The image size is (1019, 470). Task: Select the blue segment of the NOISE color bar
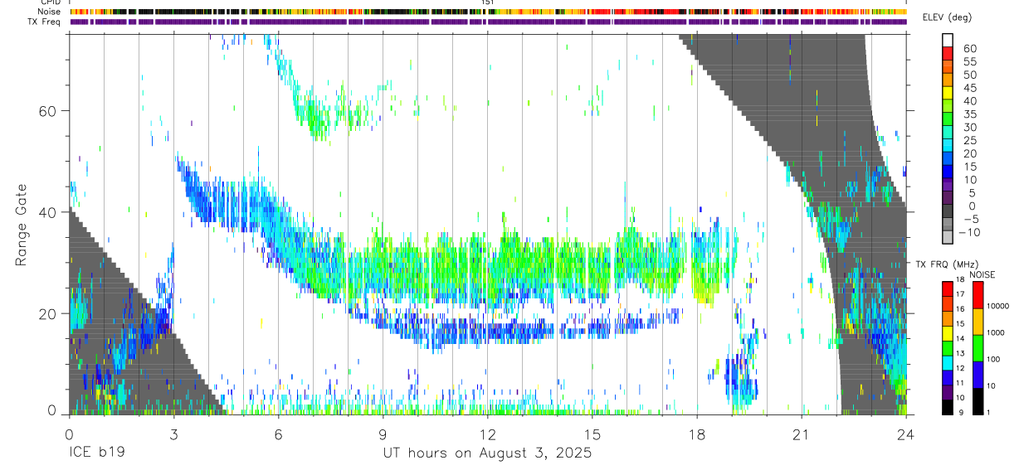point(978,374)
